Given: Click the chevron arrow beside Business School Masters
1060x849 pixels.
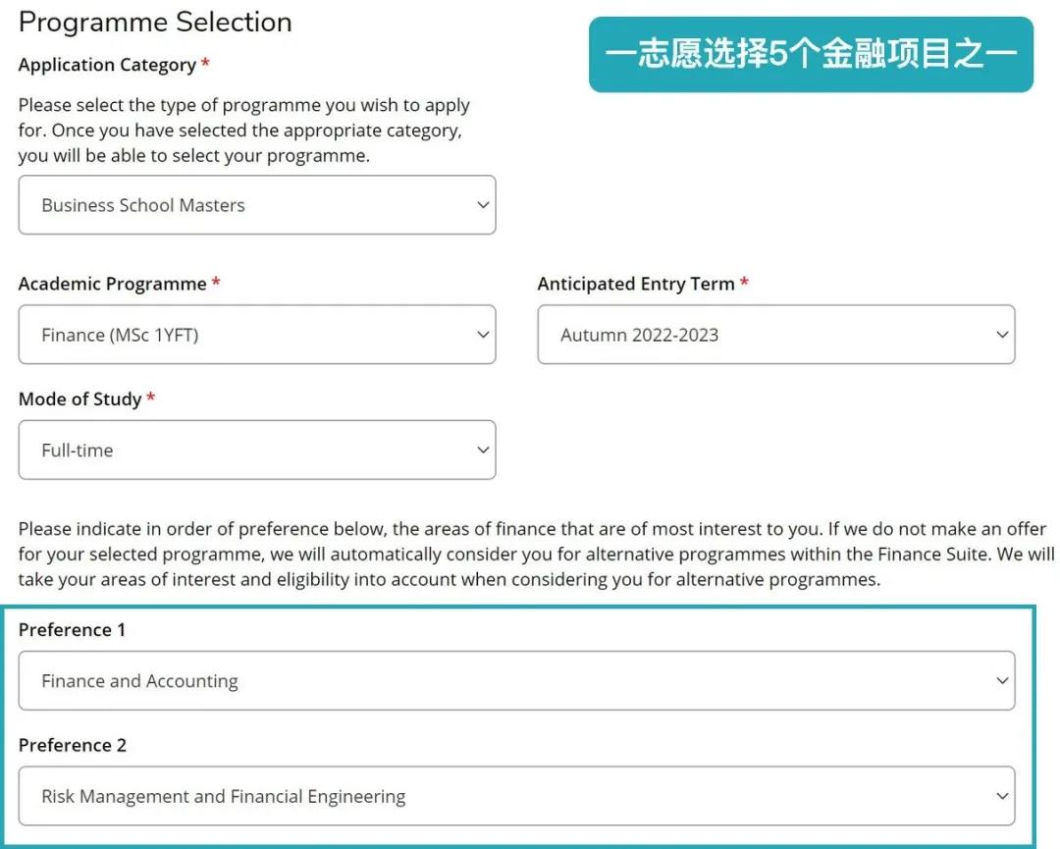Looking at the screenshot, I should point(482,205).
